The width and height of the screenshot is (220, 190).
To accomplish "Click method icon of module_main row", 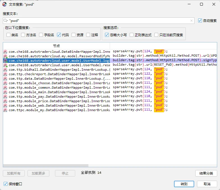I will coord(5,92).
